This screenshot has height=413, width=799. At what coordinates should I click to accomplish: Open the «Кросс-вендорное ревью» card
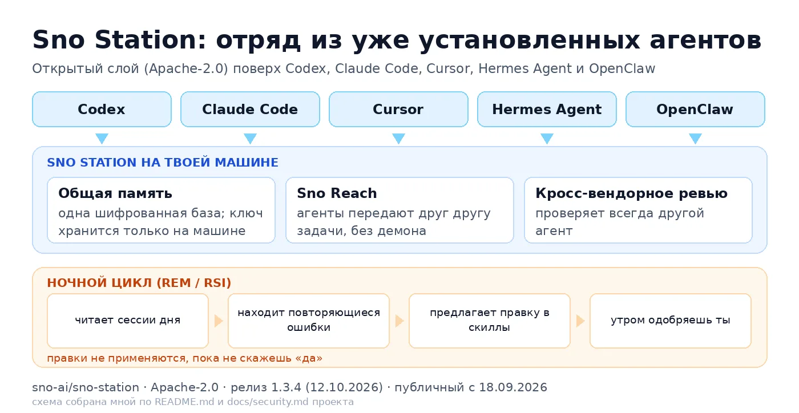pyautogui.click(x=638, y=210)
